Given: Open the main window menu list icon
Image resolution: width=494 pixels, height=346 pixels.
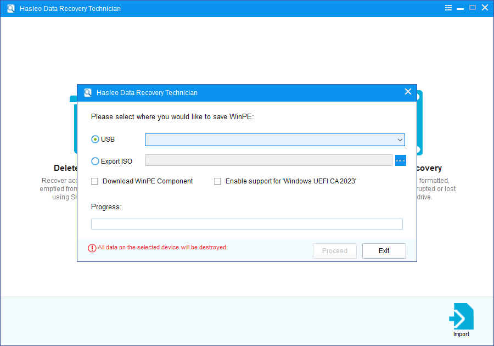Looking at the screenshot, I should coord(448,8).
